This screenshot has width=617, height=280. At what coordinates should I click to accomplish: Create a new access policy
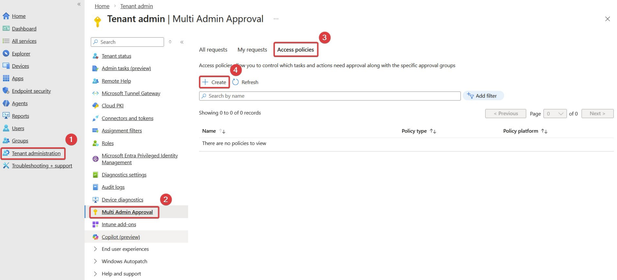(x=214, y=82)
